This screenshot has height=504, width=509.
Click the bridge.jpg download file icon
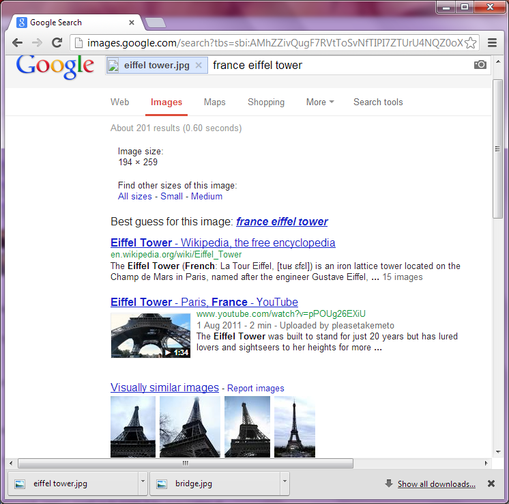tap(162, 484)
